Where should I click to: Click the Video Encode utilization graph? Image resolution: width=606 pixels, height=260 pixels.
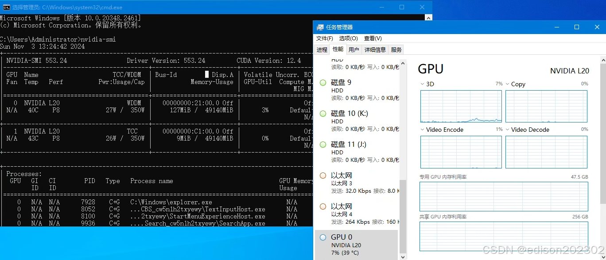[461, 152]
